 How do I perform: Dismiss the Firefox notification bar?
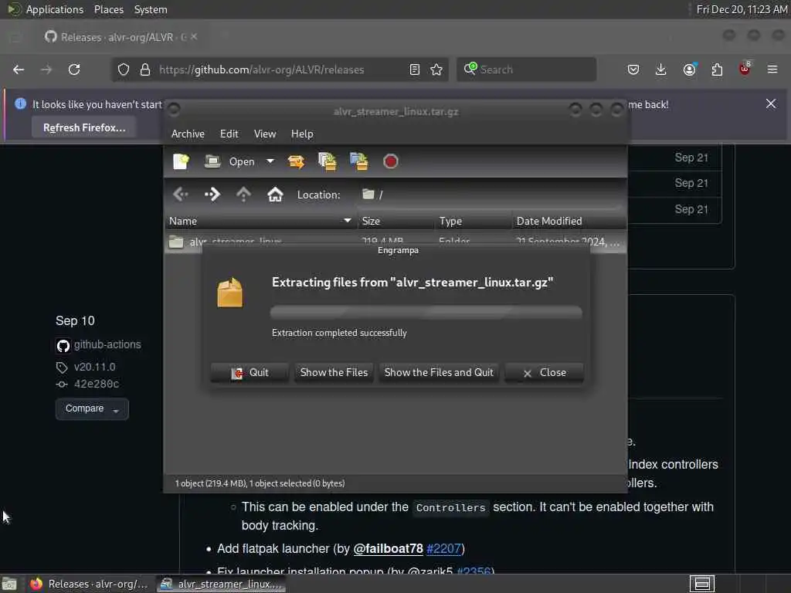pos(771,104)
